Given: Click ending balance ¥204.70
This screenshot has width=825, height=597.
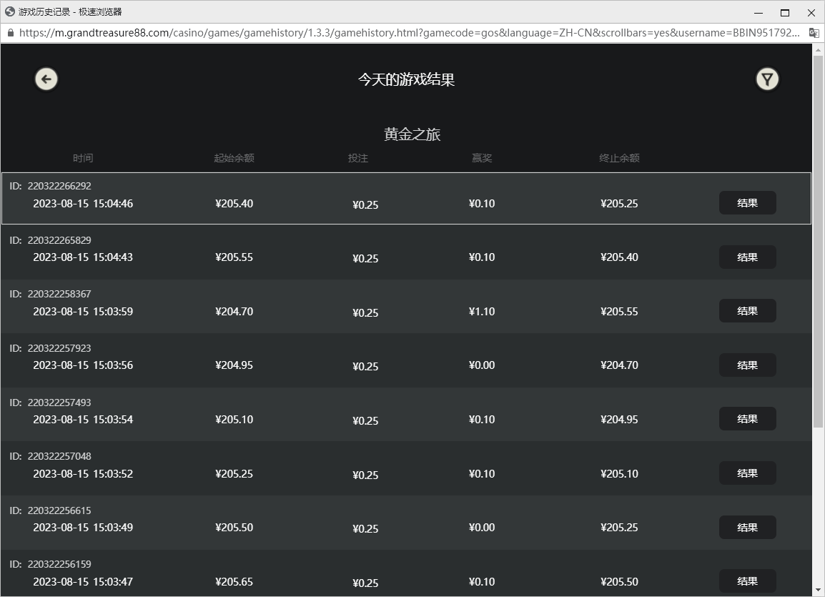Looking at the screenshot, I should [619, 365].
